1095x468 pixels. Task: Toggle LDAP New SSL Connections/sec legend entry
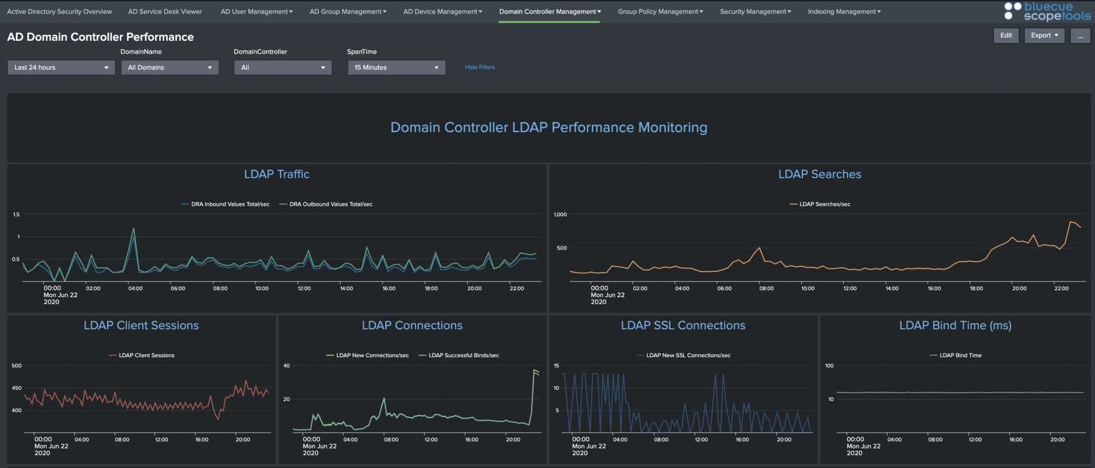coord(683,355)
